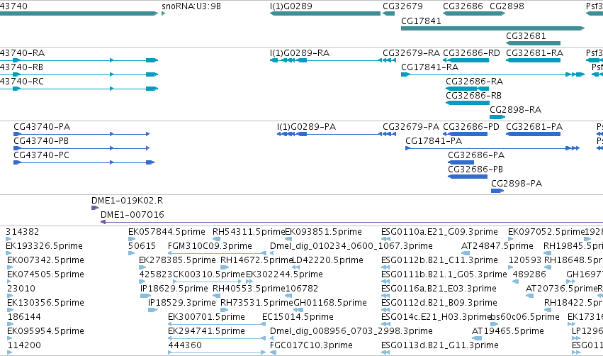Select the CG43740-PA protein feature

[x=81, y=134]
